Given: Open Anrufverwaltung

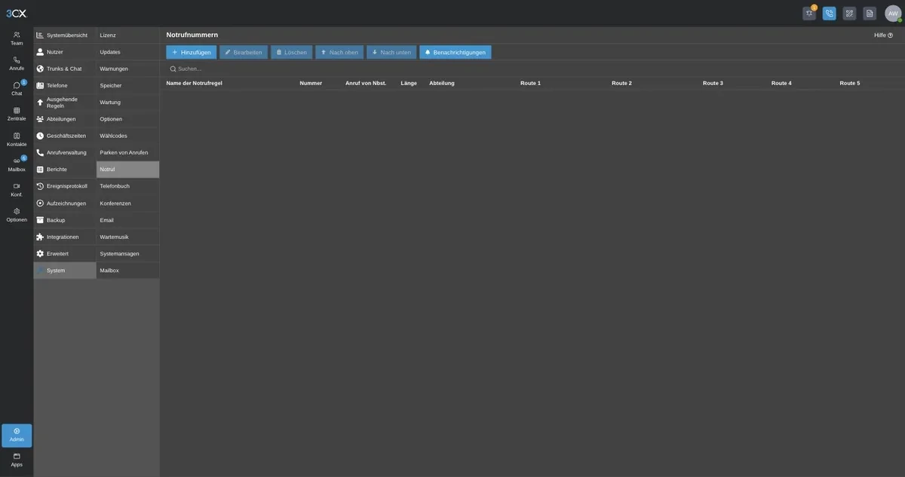Looking at the screenshot, I should coord(65,153).
